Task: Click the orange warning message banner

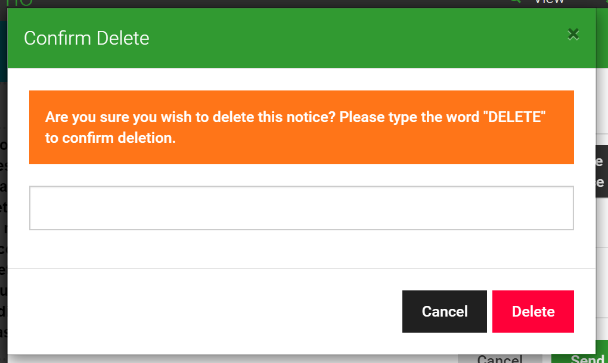Action: [x=301, y=127]
